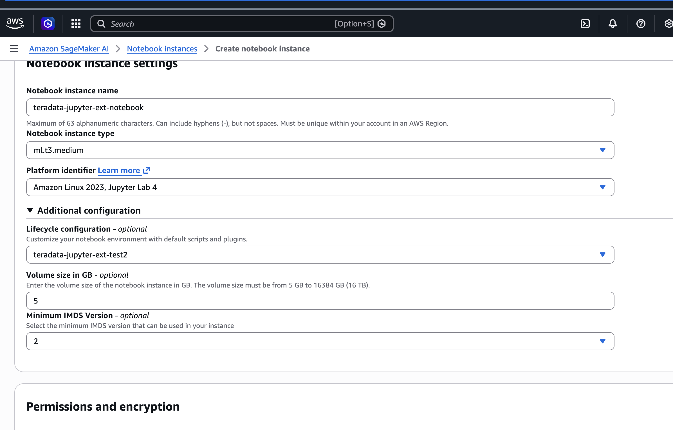Click the Permissions and encryption heading
This screenshot has width=673, height=430.
click(x=103, y=407)
